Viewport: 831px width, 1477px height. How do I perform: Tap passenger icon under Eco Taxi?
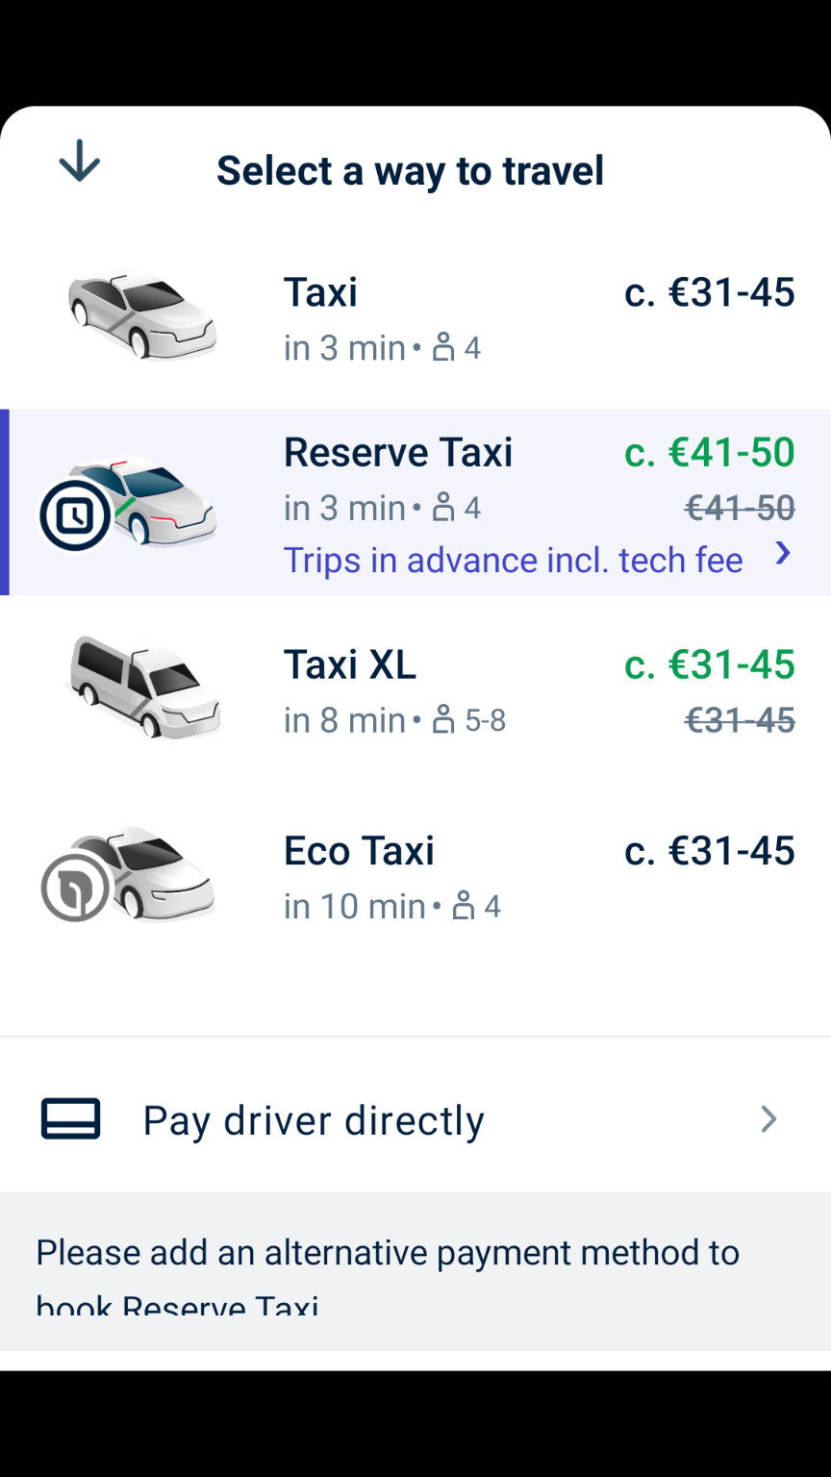pos(464,906)
